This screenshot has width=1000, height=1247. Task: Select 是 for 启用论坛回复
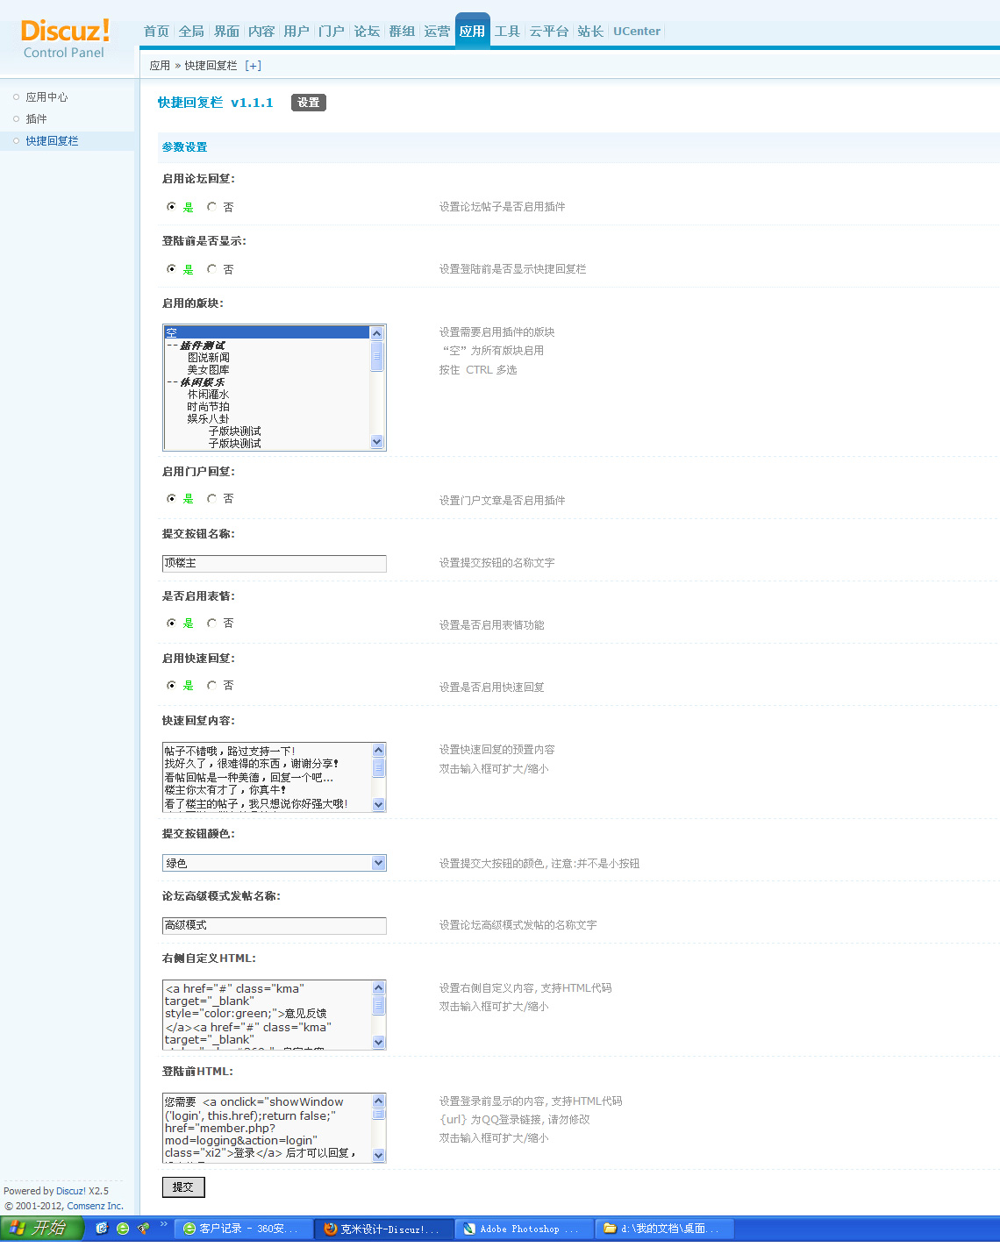(171, 207)
